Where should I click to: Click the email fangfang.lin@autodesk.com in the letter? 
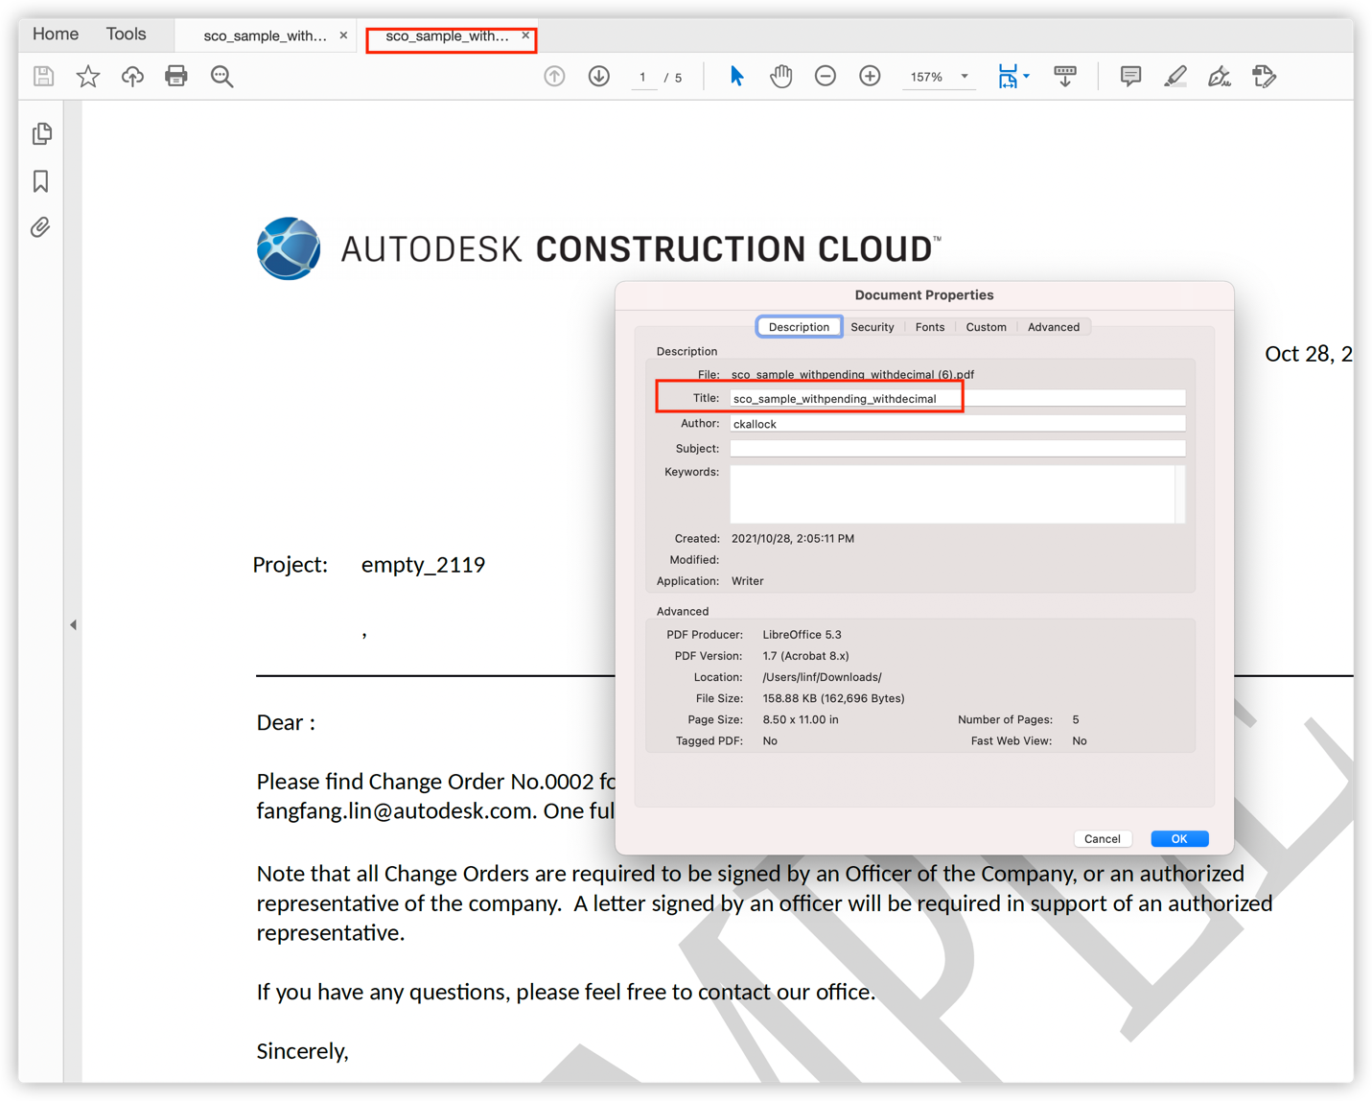394,811
